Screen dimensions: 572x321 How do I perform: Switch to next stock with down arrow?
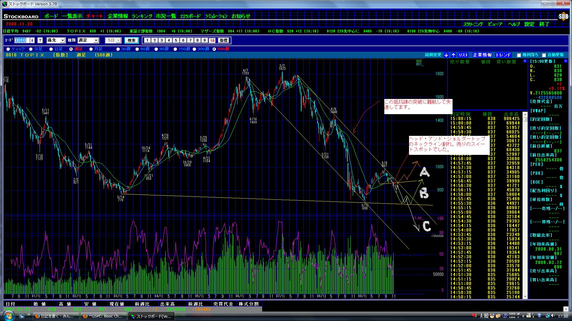click(x=446, y=55)
